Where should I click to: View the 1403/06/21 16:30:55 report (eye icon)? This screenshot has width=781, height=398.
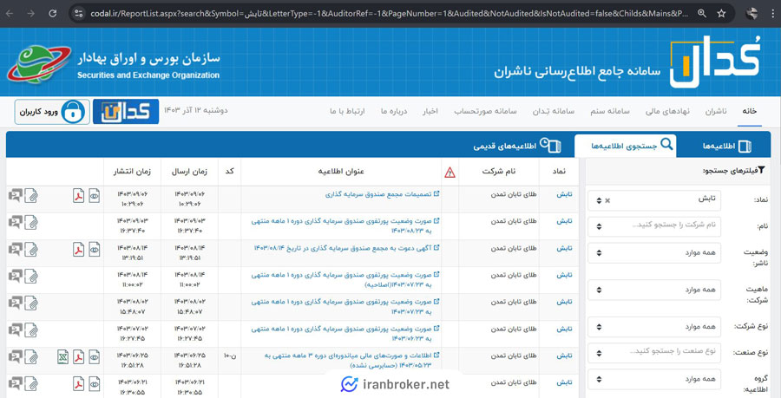click(x=94, y=383)
